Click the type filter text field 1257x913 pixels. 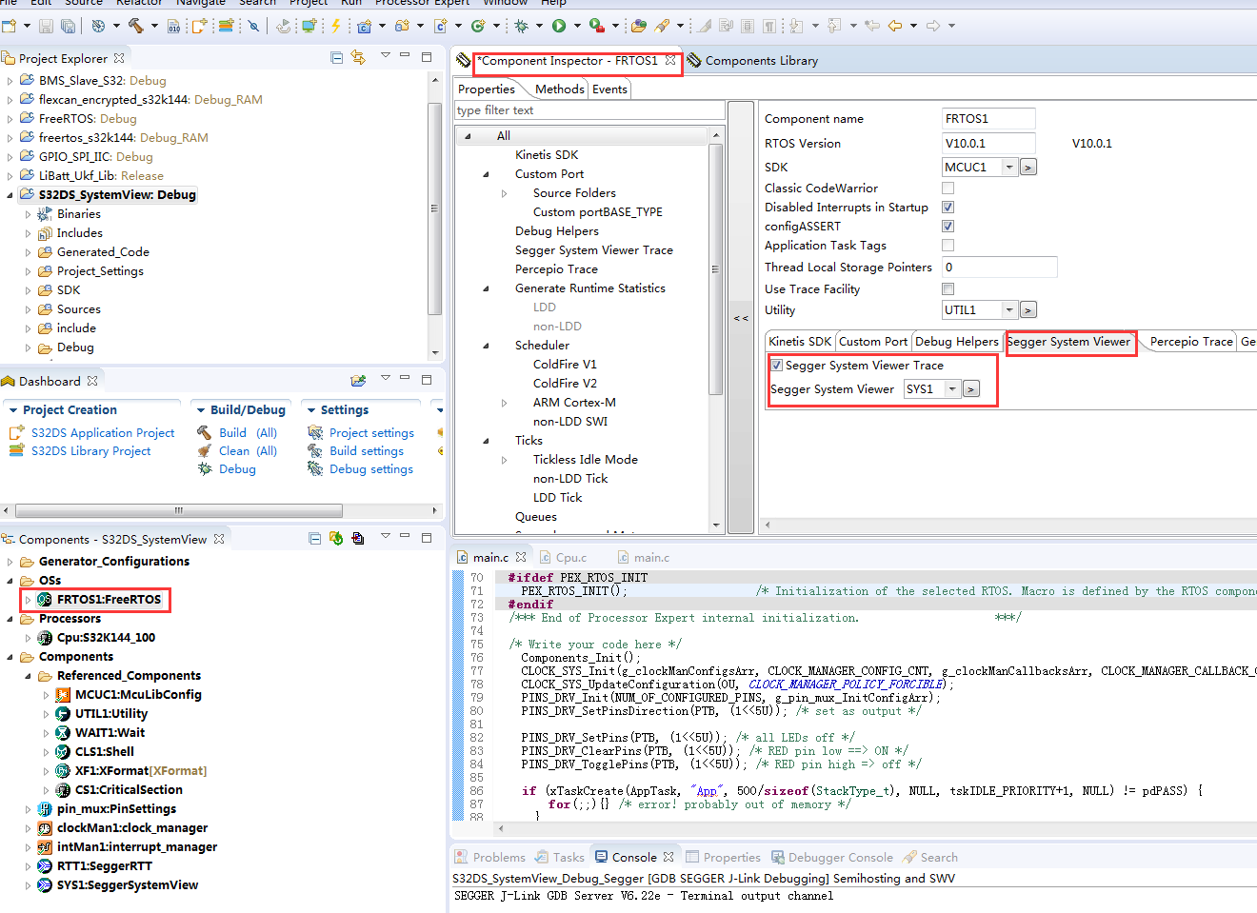(589, 110)
